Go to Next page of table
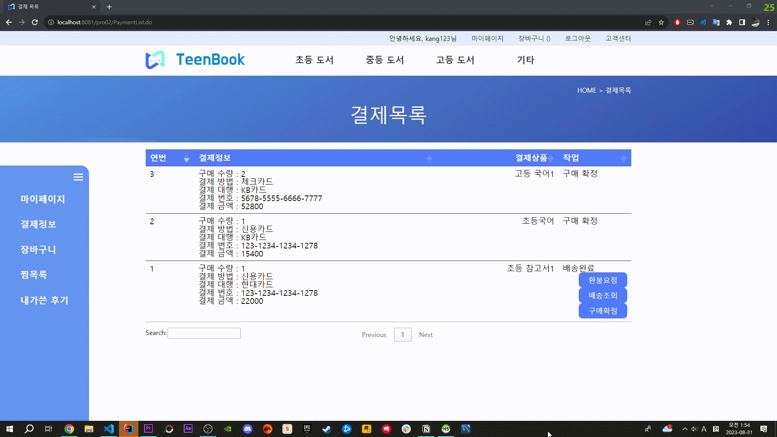This screenshot has width=777, height=437. point(426,335)
